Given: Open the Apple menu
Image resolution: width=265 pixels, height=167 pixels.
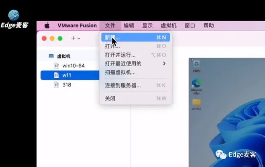Looking at the screenshot, I should pos(47,26).
